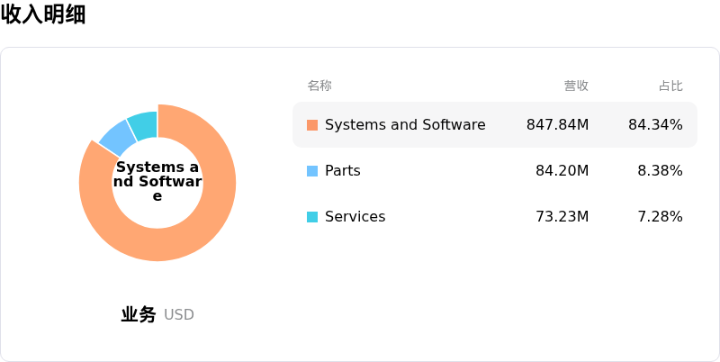Click the 84.20M revenue value
Screen dimensions: 720x362
pyautogui.click(x=562, y=171)
